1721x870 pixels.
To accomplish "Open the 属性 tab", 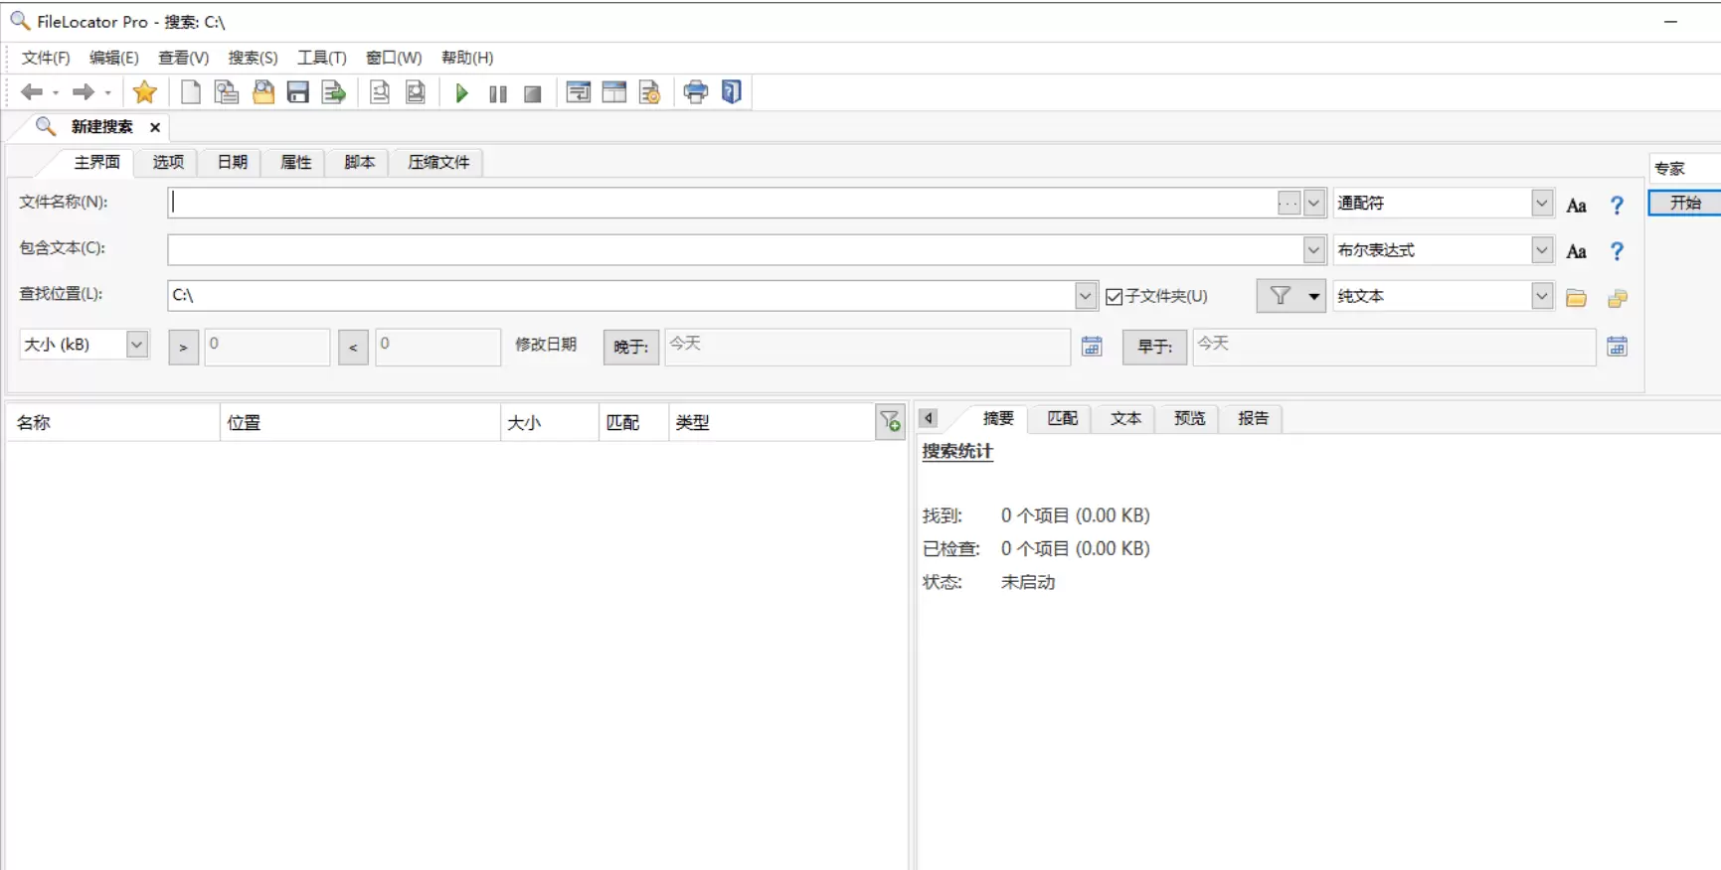I will [295, 162].
